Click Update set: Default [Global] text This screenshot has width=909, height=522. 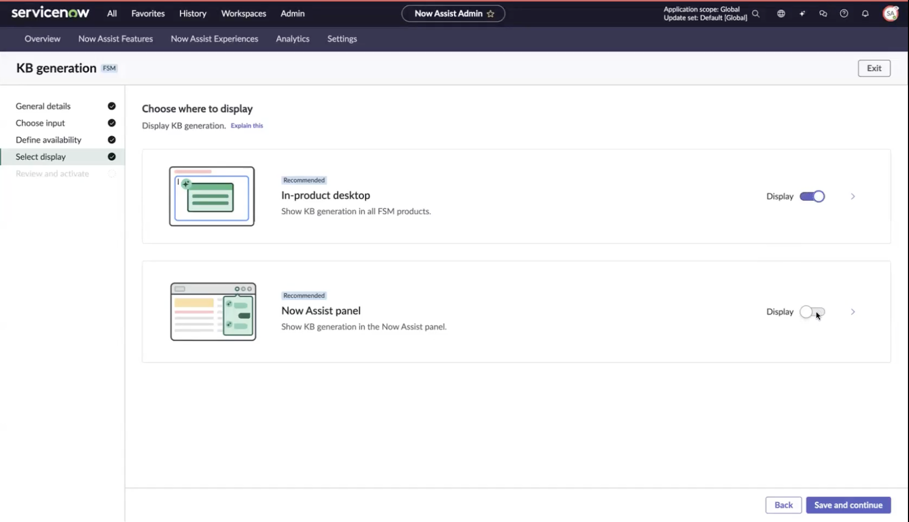point(705,18)
